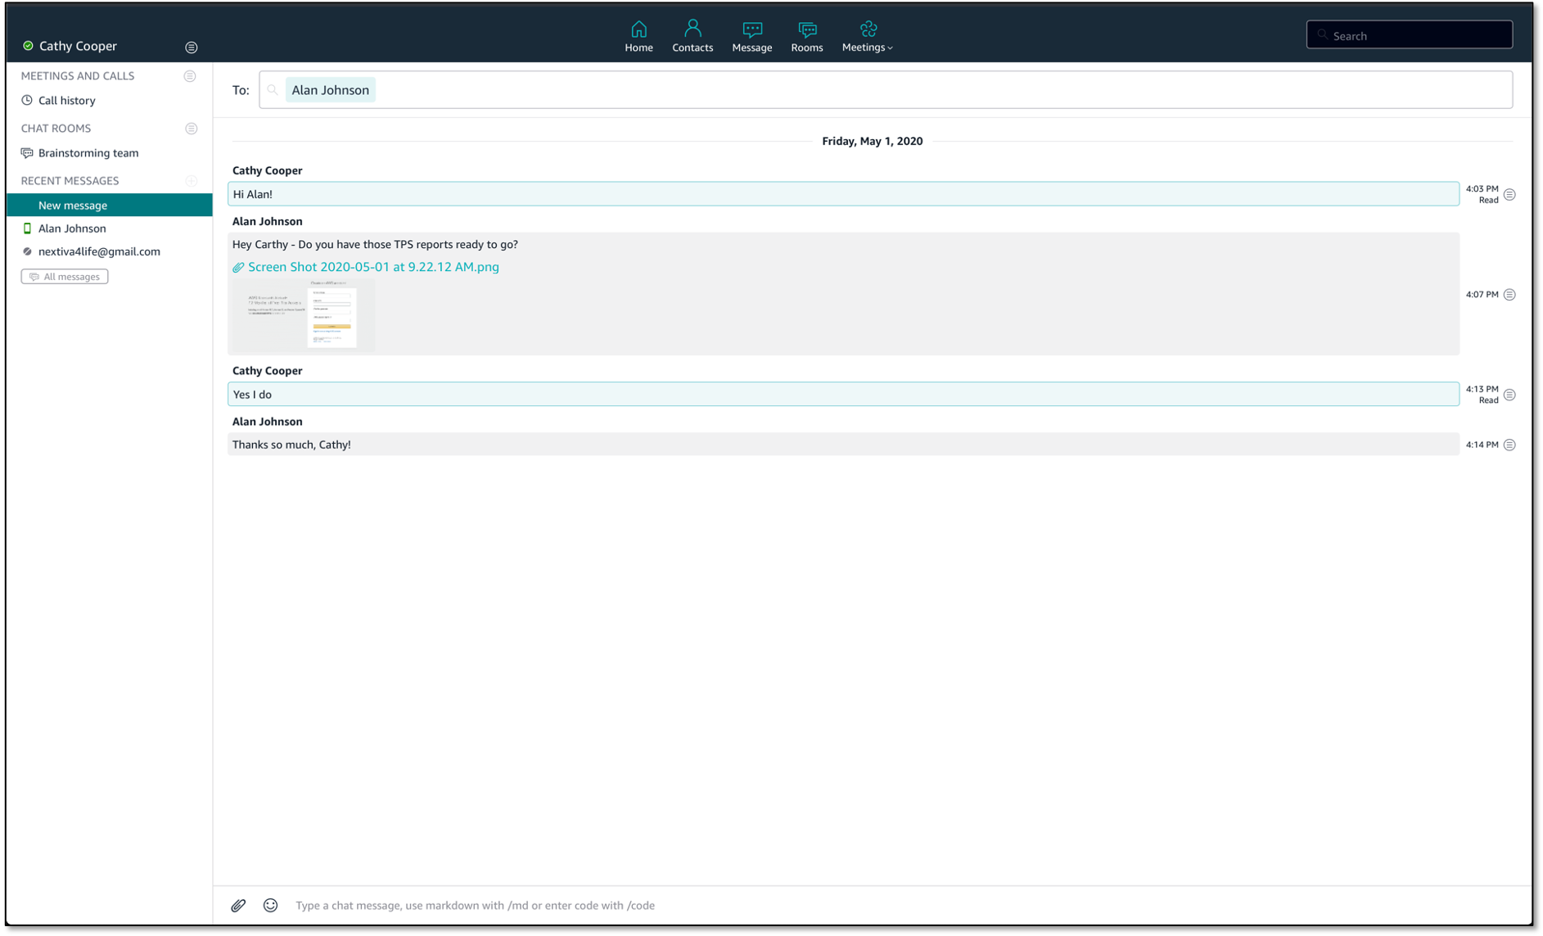Image resolution: width=1543 pixels, height=936 pixels.
Task: Open the Chat Rooms options menu icon
Action: tap(192, 129)
